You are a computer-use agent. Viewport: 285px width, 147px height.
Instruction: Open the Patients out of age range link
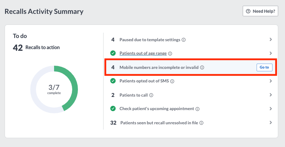143,53
